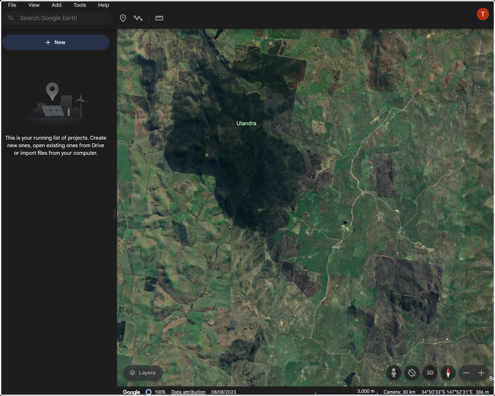The image size is (495, 396).
Task: Click the Google logo on map
Action: [132, 392]
